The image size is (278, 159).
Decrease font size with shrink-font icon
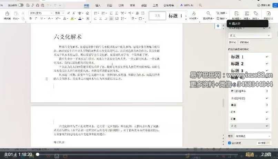pyautogui.click(x=74, y=13)
